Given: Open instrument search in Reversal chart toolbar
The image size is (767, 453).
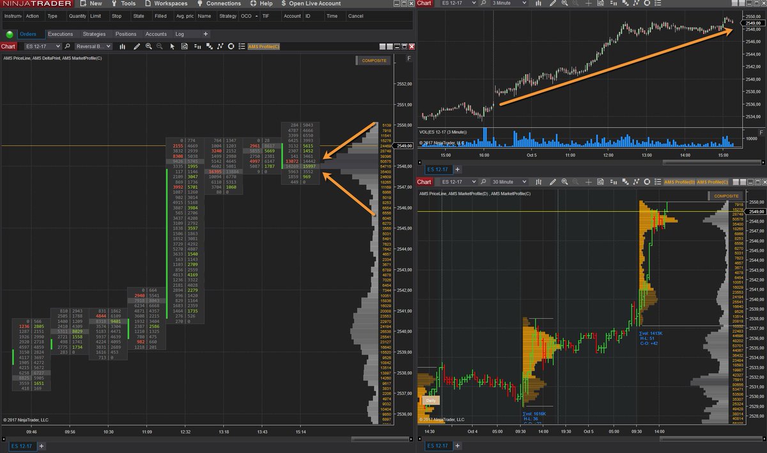Looking at the screenshot, I should pyautogui.click(x=68, y=46).
